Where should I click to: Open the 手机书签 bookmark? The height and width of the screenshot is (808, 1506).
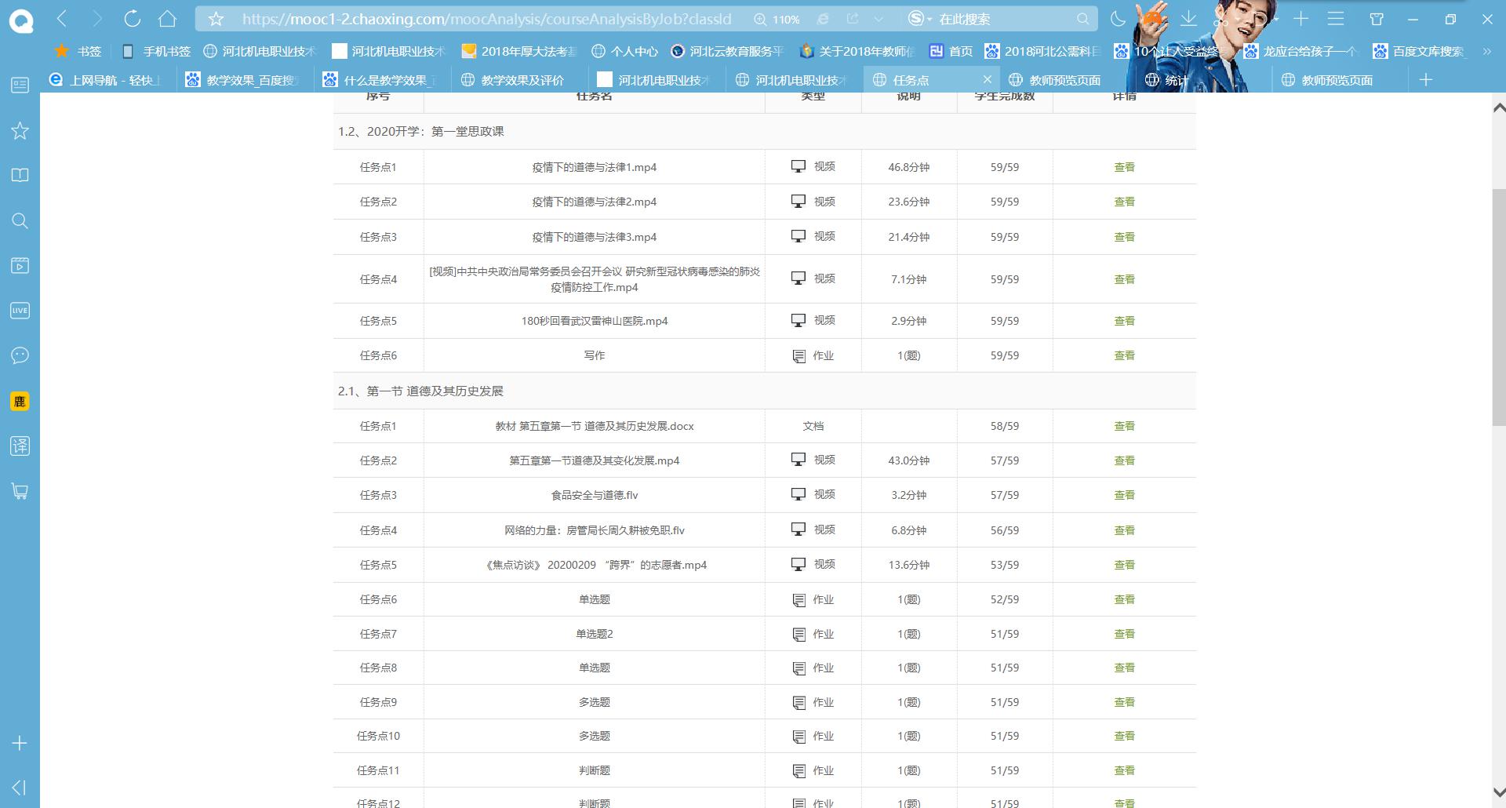158,51
